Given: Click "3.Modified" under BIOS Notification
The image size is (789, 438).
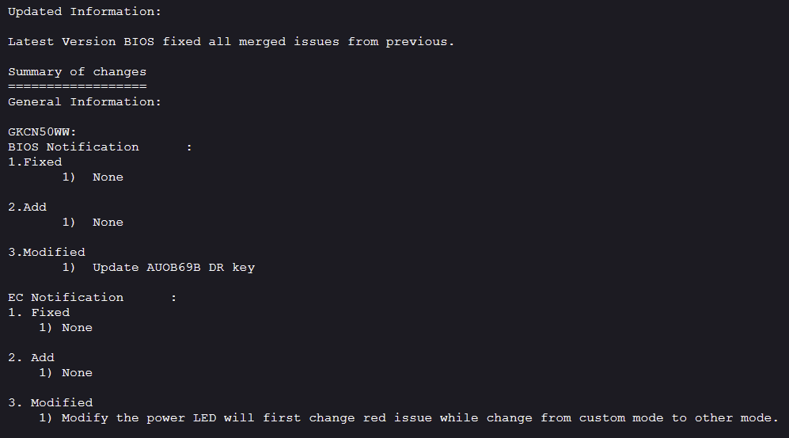Looking at the screenshot, I should [x=46, y=252].
